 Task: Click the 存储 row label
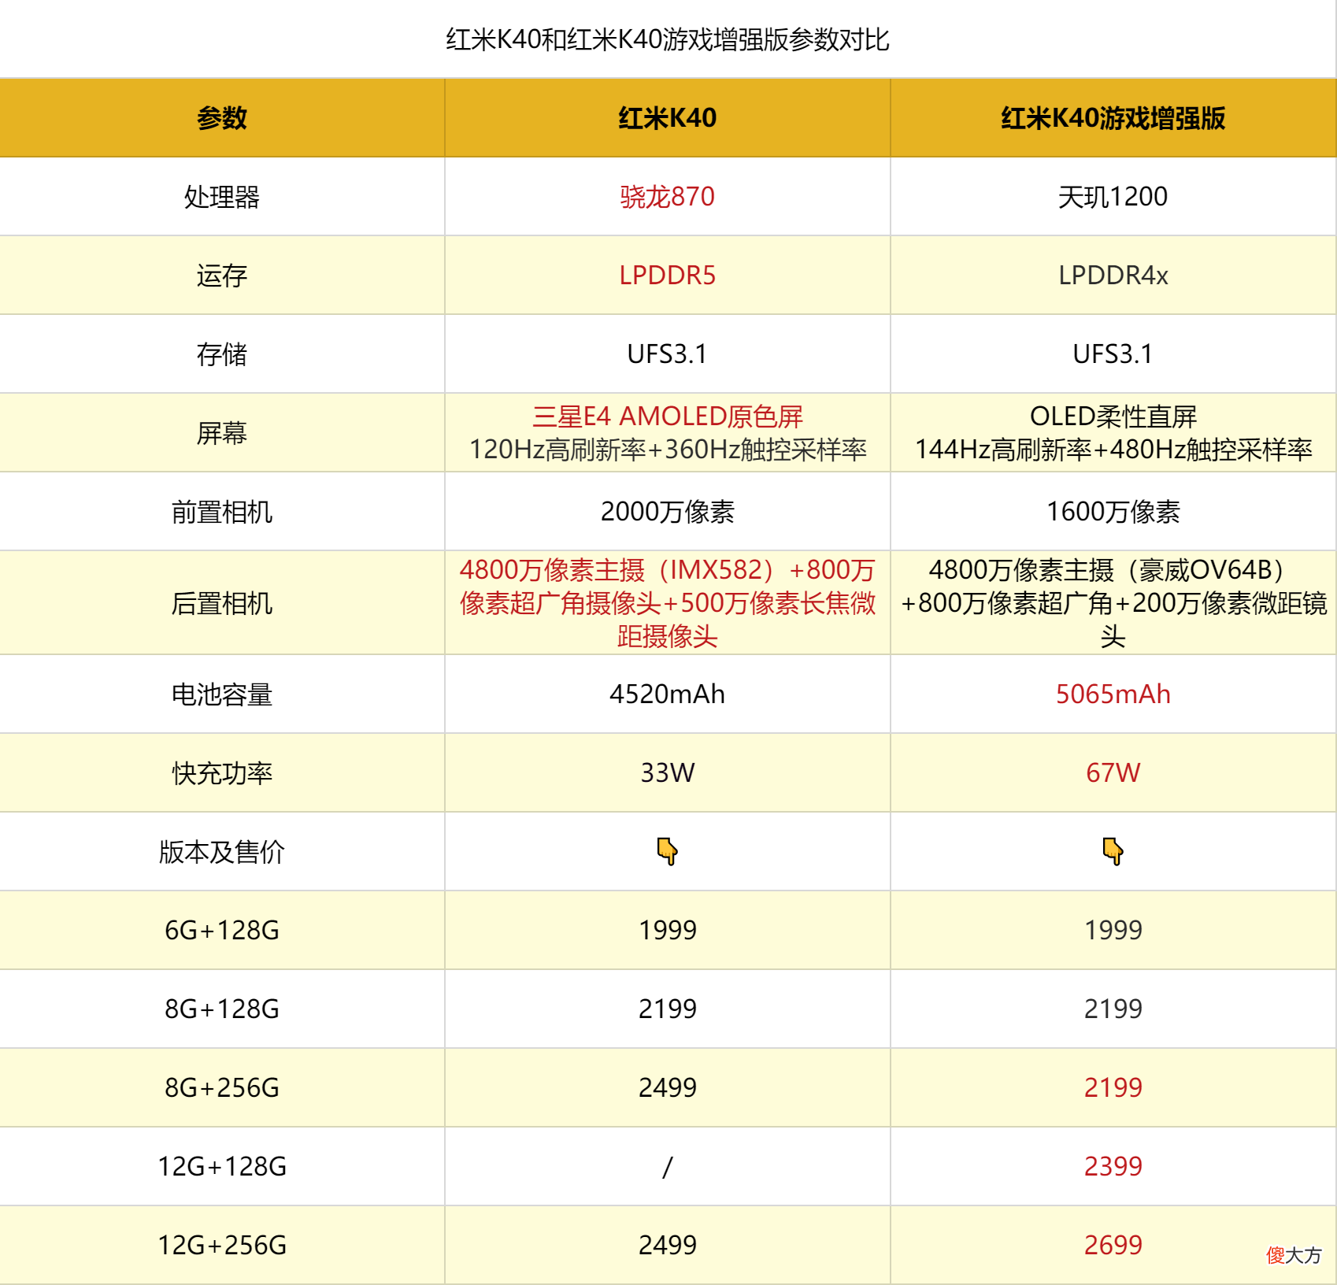[x=222, y=354]
